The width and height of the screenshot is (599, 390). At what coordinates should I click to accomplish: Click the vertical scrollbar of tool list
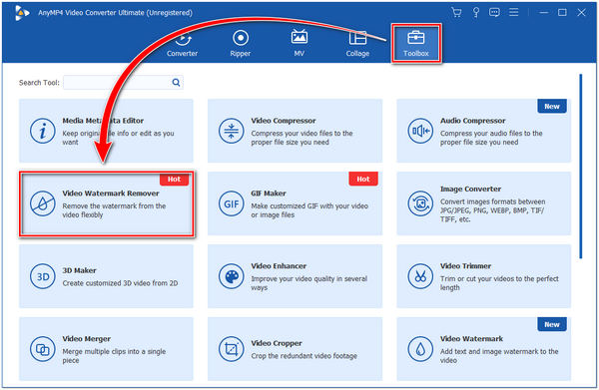pyautogui.click(x=581, y=167)
